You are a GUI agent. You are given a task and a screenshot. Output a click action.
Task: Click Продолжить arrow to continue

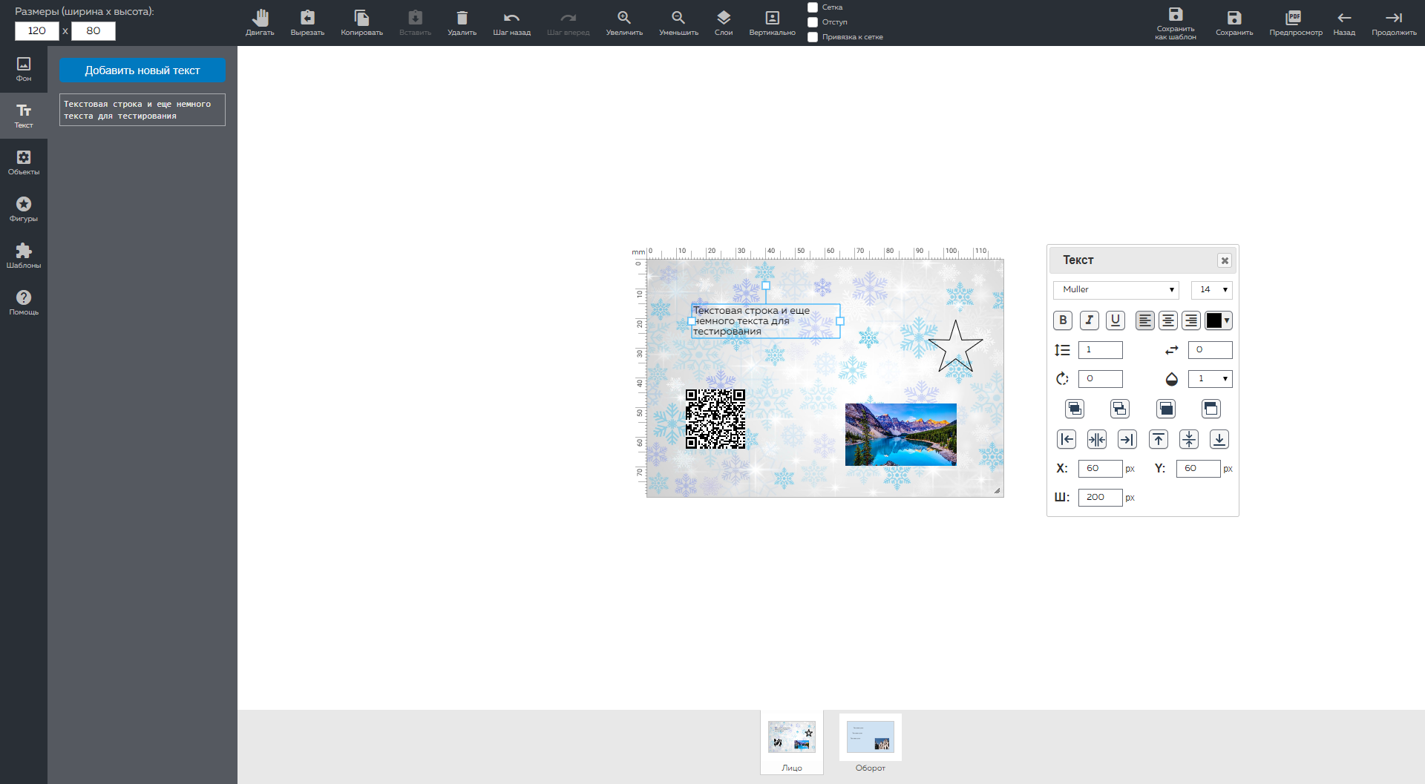tap(1394, 22)
